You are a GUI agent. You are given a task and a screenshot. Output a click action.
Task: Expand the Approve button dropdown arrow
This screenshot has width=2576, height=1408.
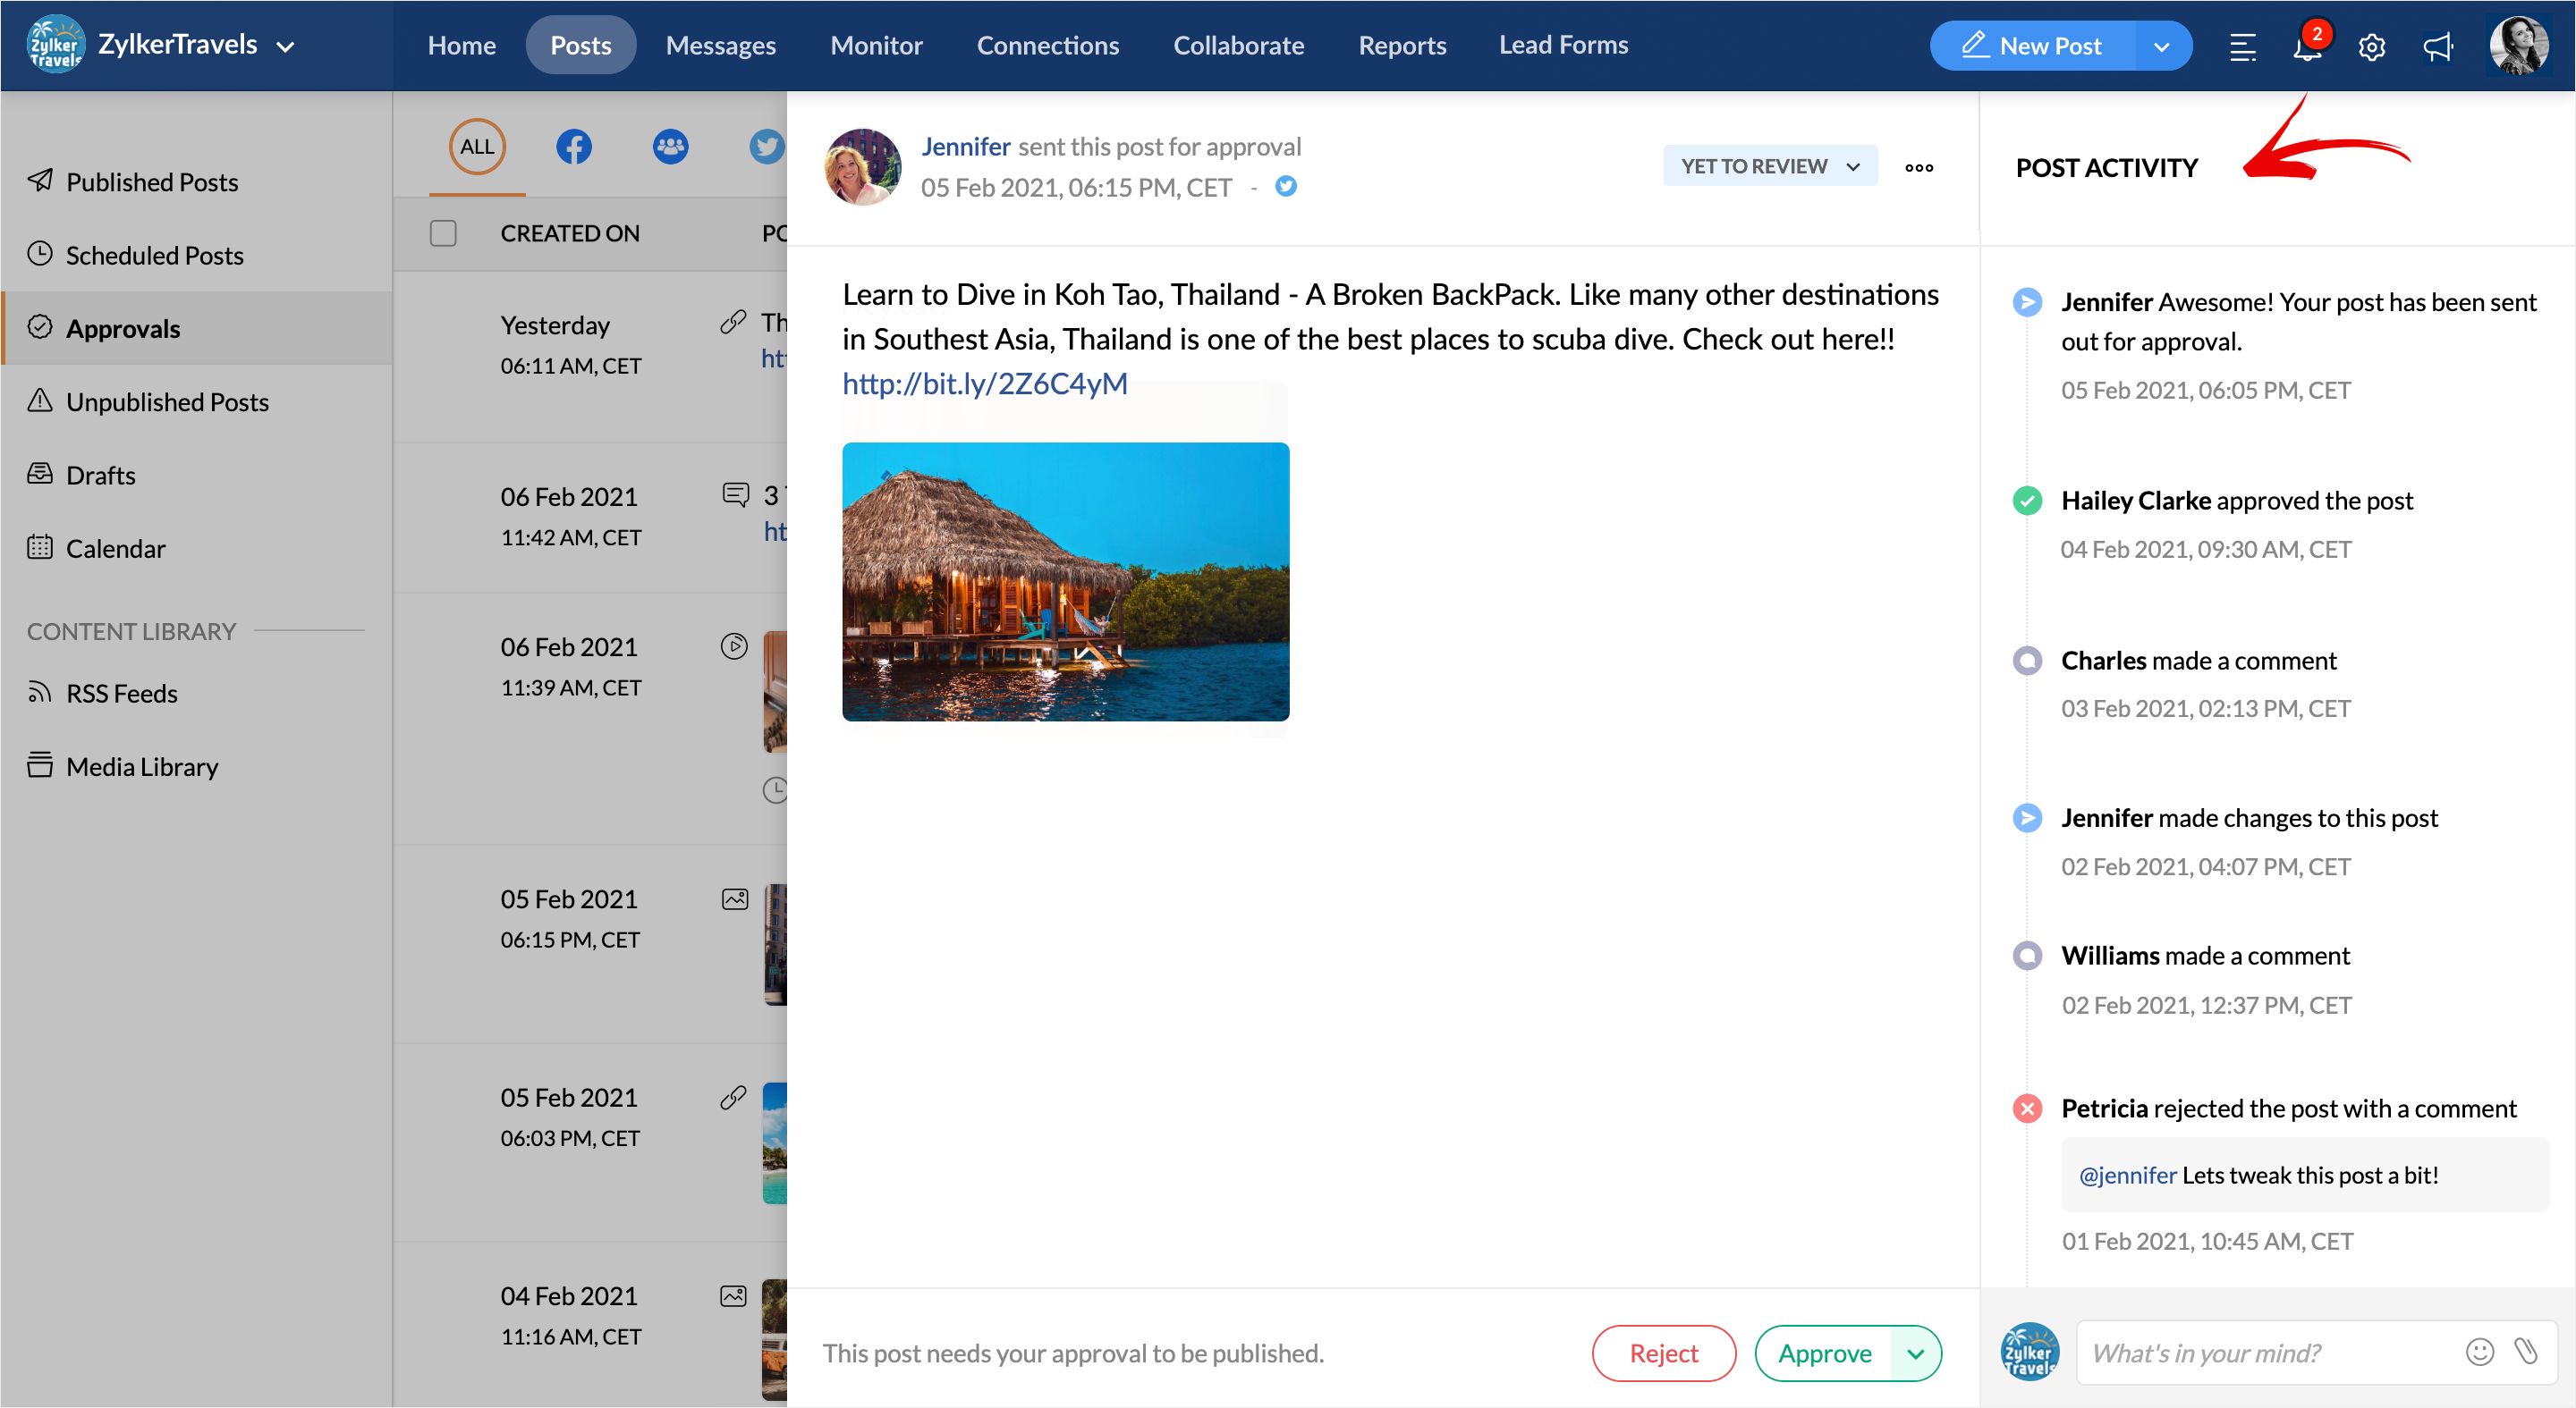coord(1915,1353)
